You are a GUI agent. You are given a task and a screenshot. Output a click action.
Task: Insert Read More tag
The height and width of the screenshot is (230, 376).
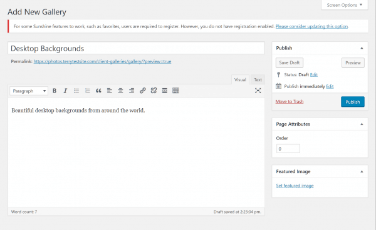coord(165,91)
